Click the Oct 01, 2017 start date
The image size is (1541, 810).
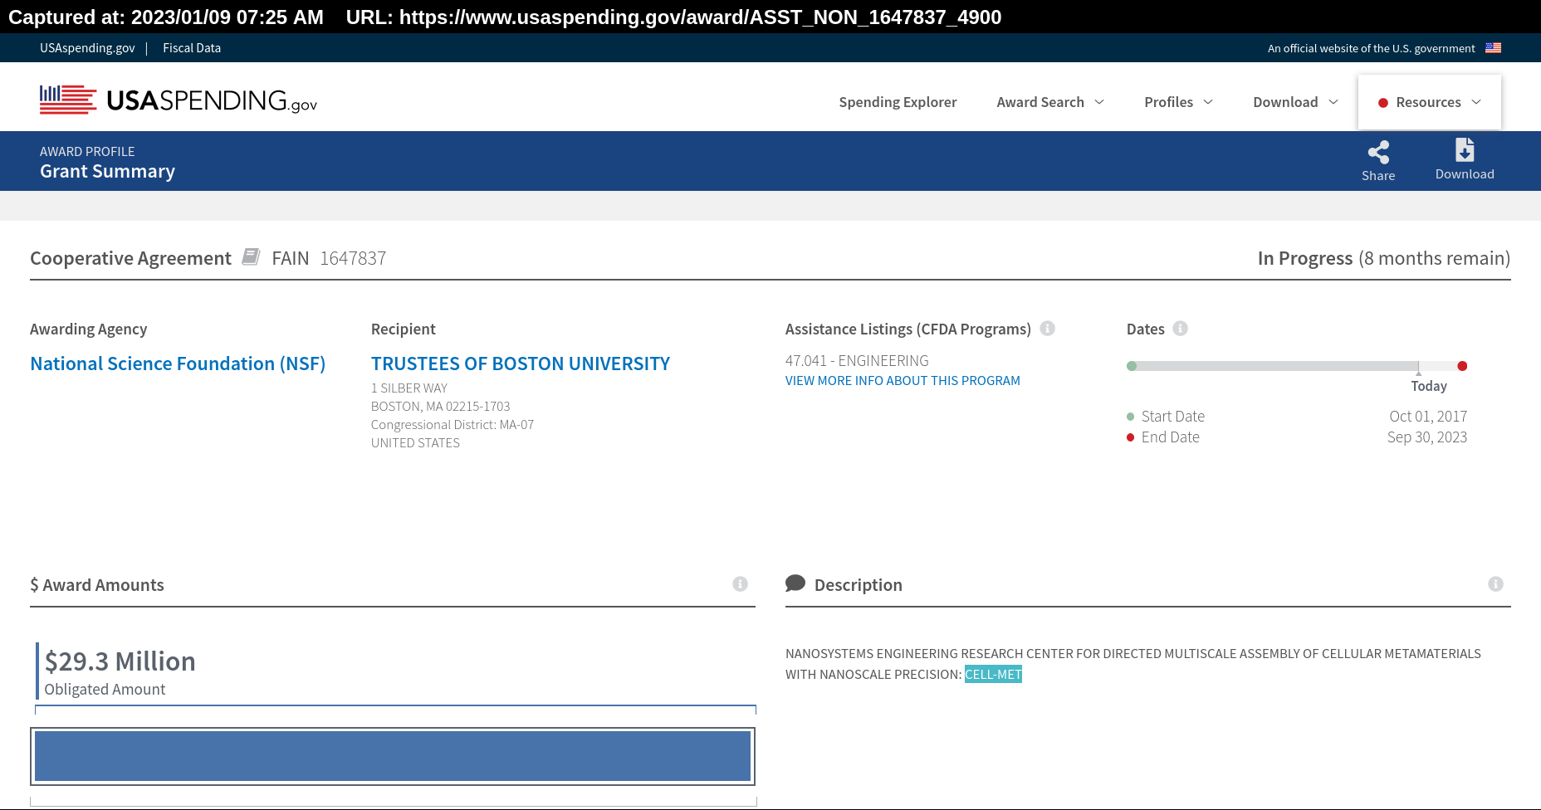[x=1428, y=417]
